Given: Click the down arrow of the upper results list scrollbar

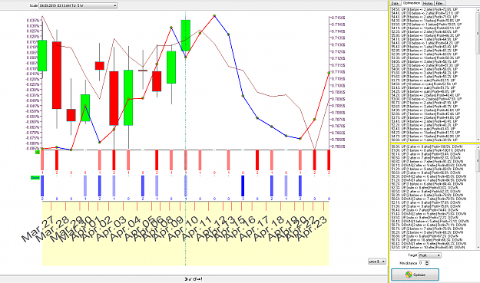Looking at the screenshot, I should [x=478, y=140].
